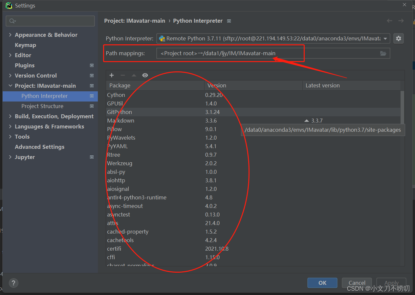
Task: Click the minus icon to uninstall a package
Action: (123, 75)
